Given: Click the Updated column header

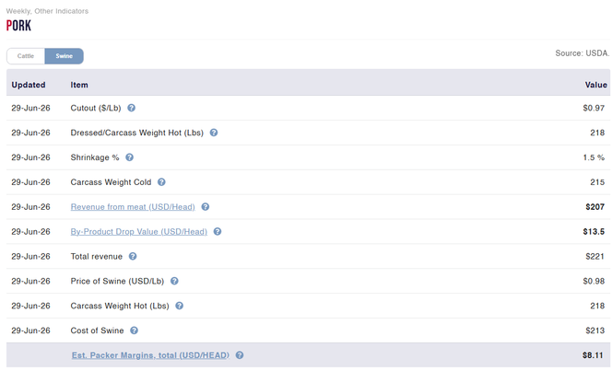Looking at the screenshot, I should pos(29,85).
